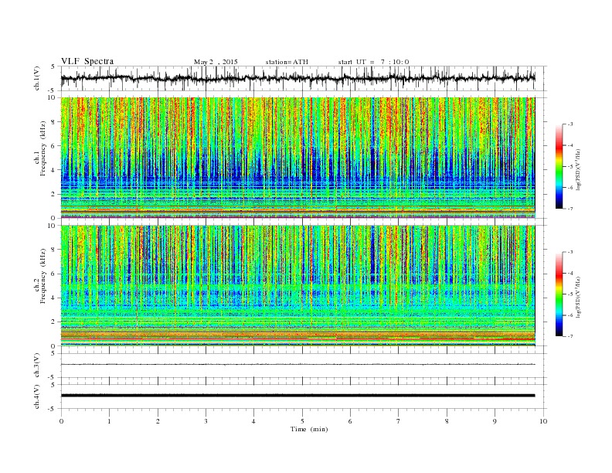Click the thick ch.4 voltage trace
The width and height of the screenshot is (612, 473).
[297, 396]
